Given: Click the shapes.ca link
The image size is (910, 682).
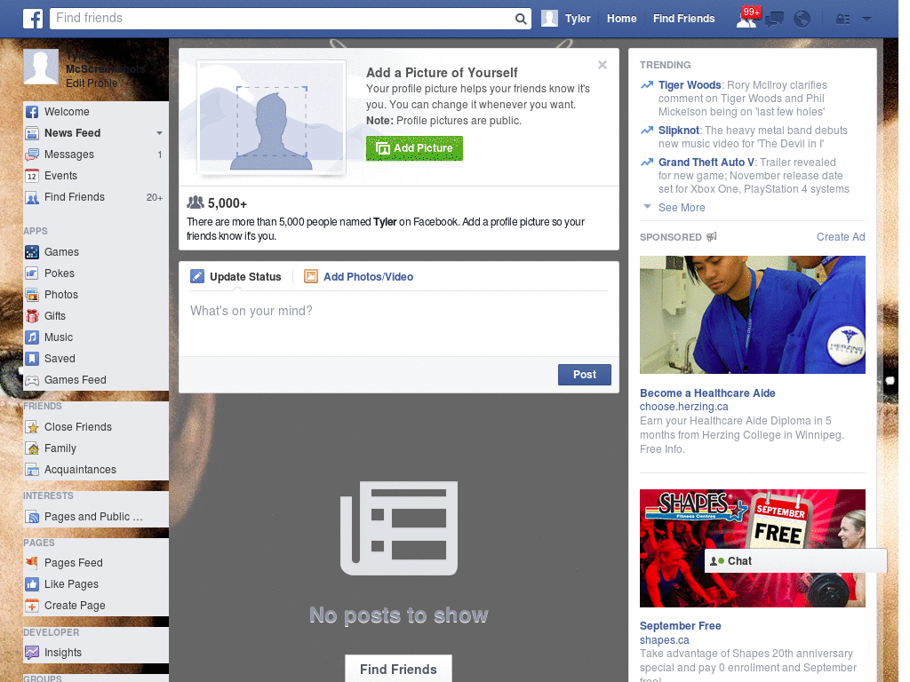Looking at the screenshot, I should point(665,639).
